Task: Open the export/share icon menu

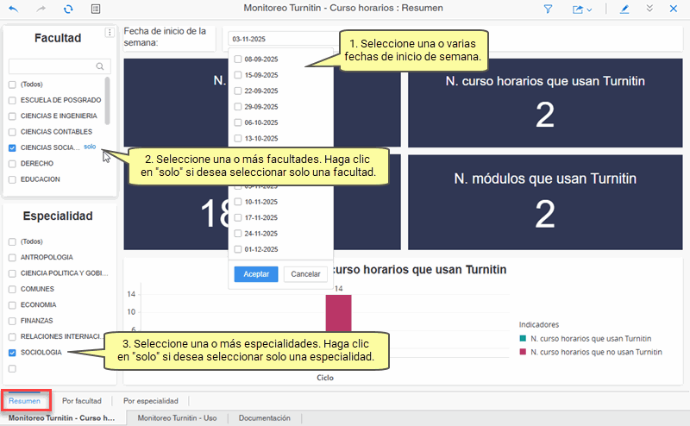Action: pos(581,9)
